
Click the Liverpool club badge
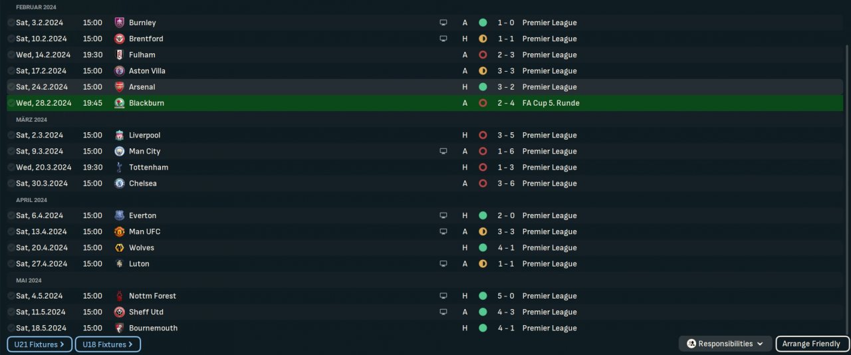click(x=120, y=135)
